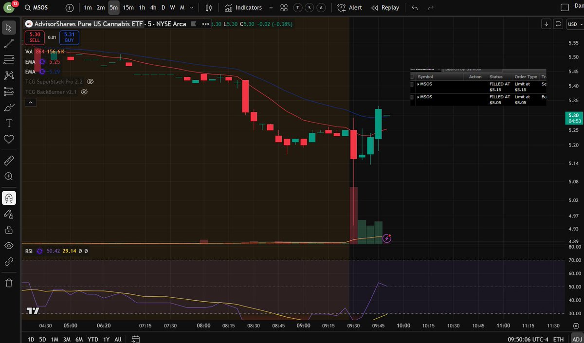Toggle magnet mode on the left toolbar
This screenshot has height=343, width=584.
point(8,198)
